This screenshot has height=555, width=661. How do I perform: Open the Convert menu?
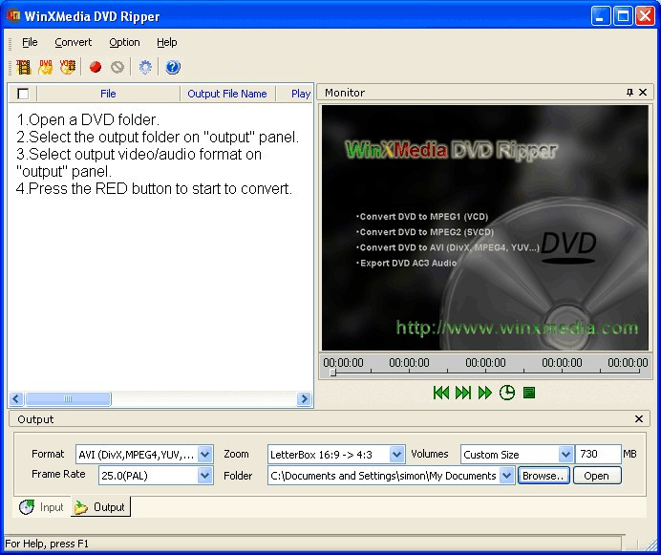click(x=73, y=42)
